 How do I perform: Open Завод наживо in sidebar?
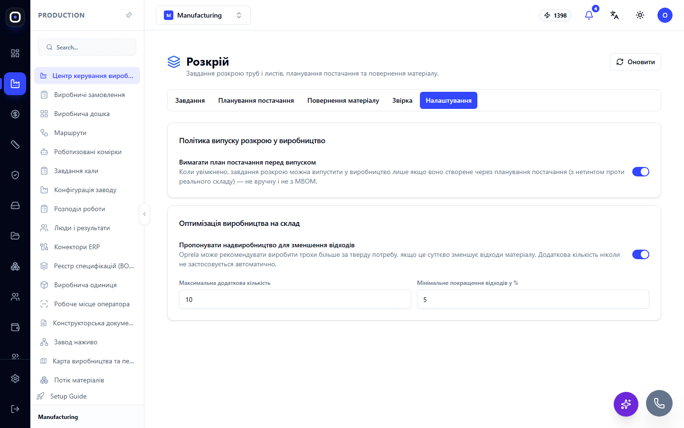pyautogui.click(x=87, y=342)
